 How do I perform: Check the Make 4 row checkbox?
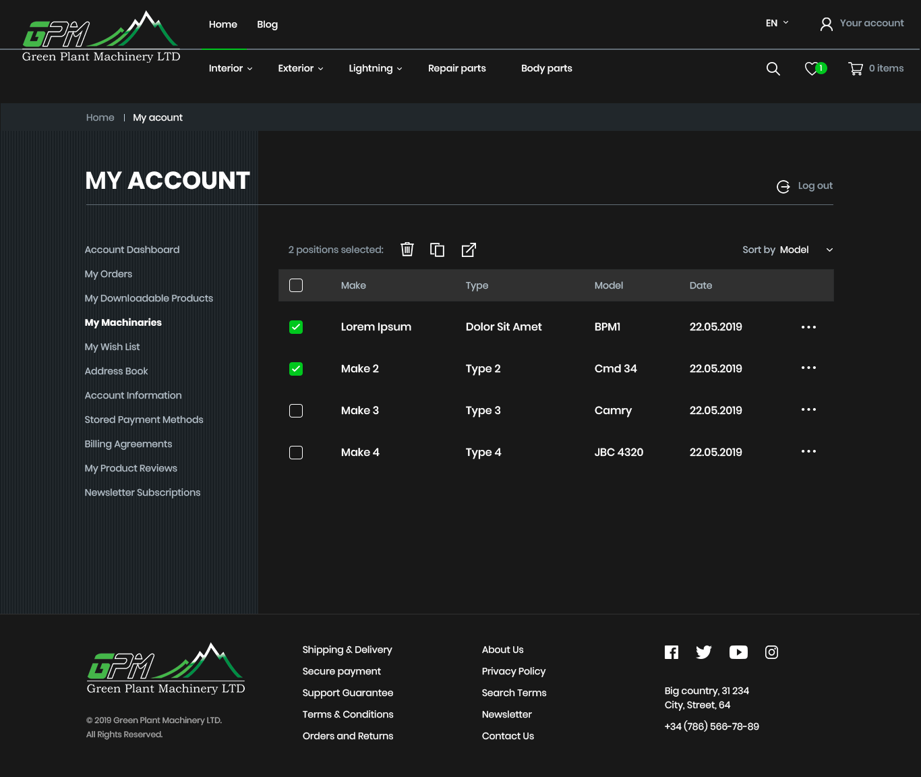(296, 453)
